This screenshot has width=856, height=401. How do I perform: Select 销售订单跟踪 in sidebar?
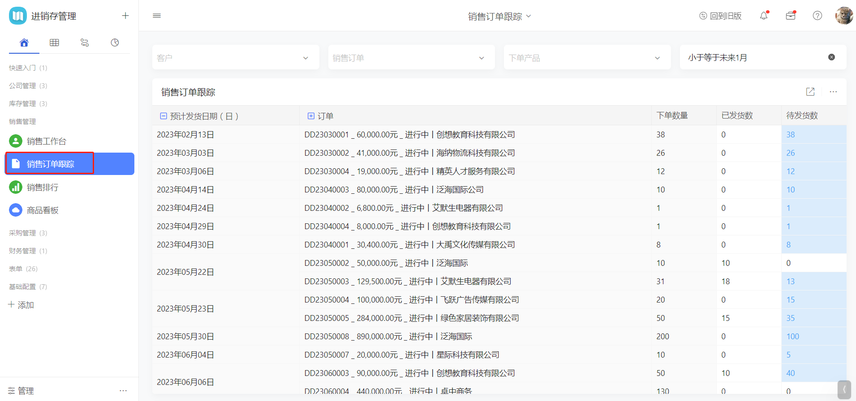[x=69, y=164]
